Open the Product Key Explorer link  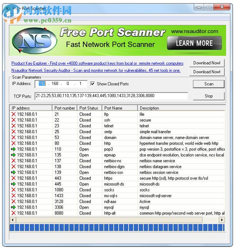click(97, 63)
